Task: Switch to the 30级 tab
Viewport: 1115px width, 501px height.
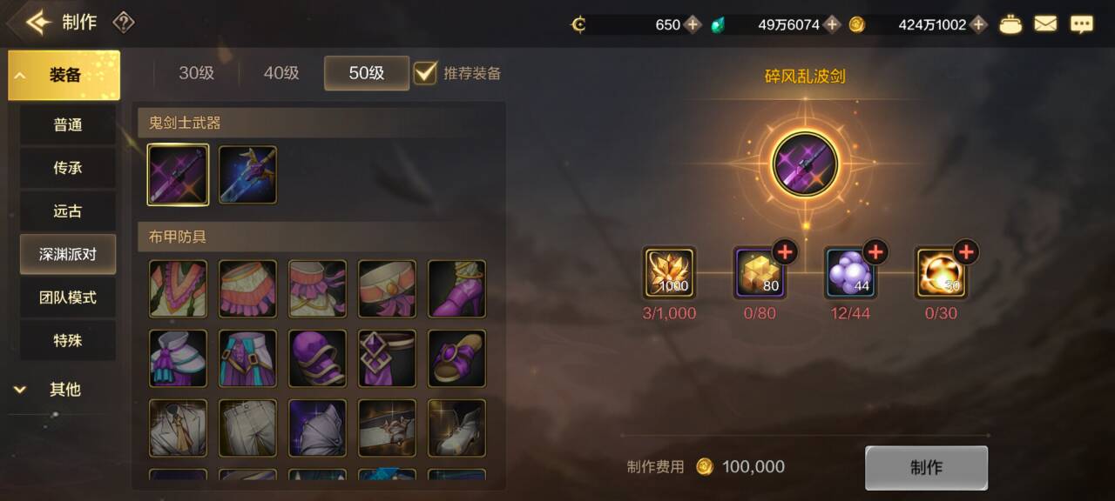Action: pos(196,73)
